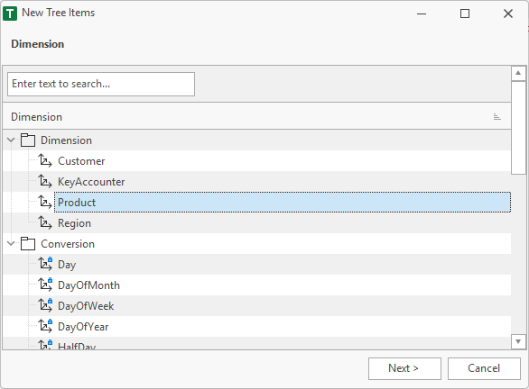
Task: Click the sort icon in Dimension header
Action: (x=497, y=117)
